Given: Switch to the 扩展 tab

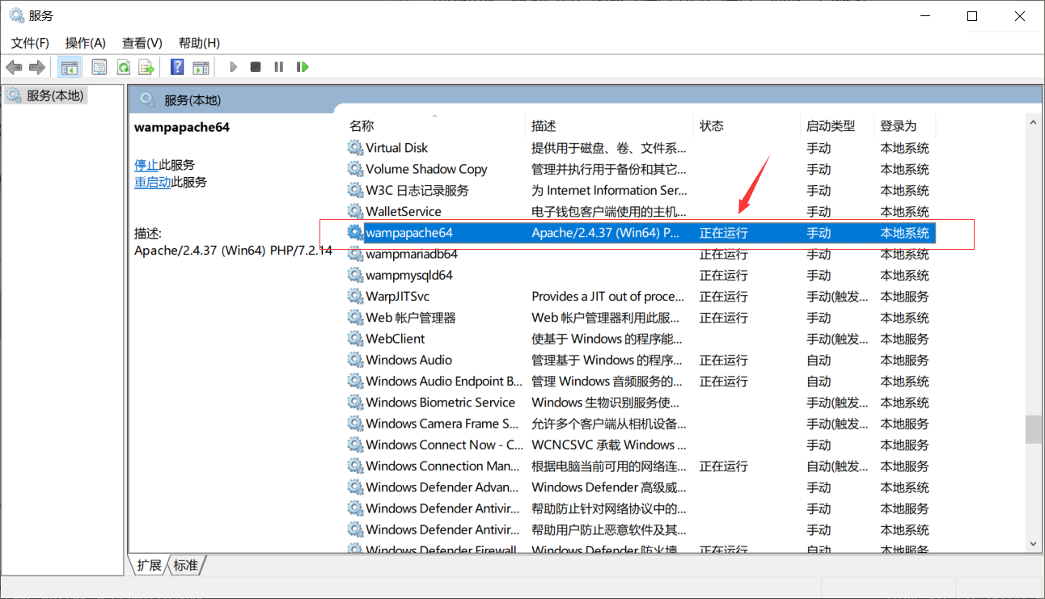Looking at the screenshot, I should [x=149, y=565].
